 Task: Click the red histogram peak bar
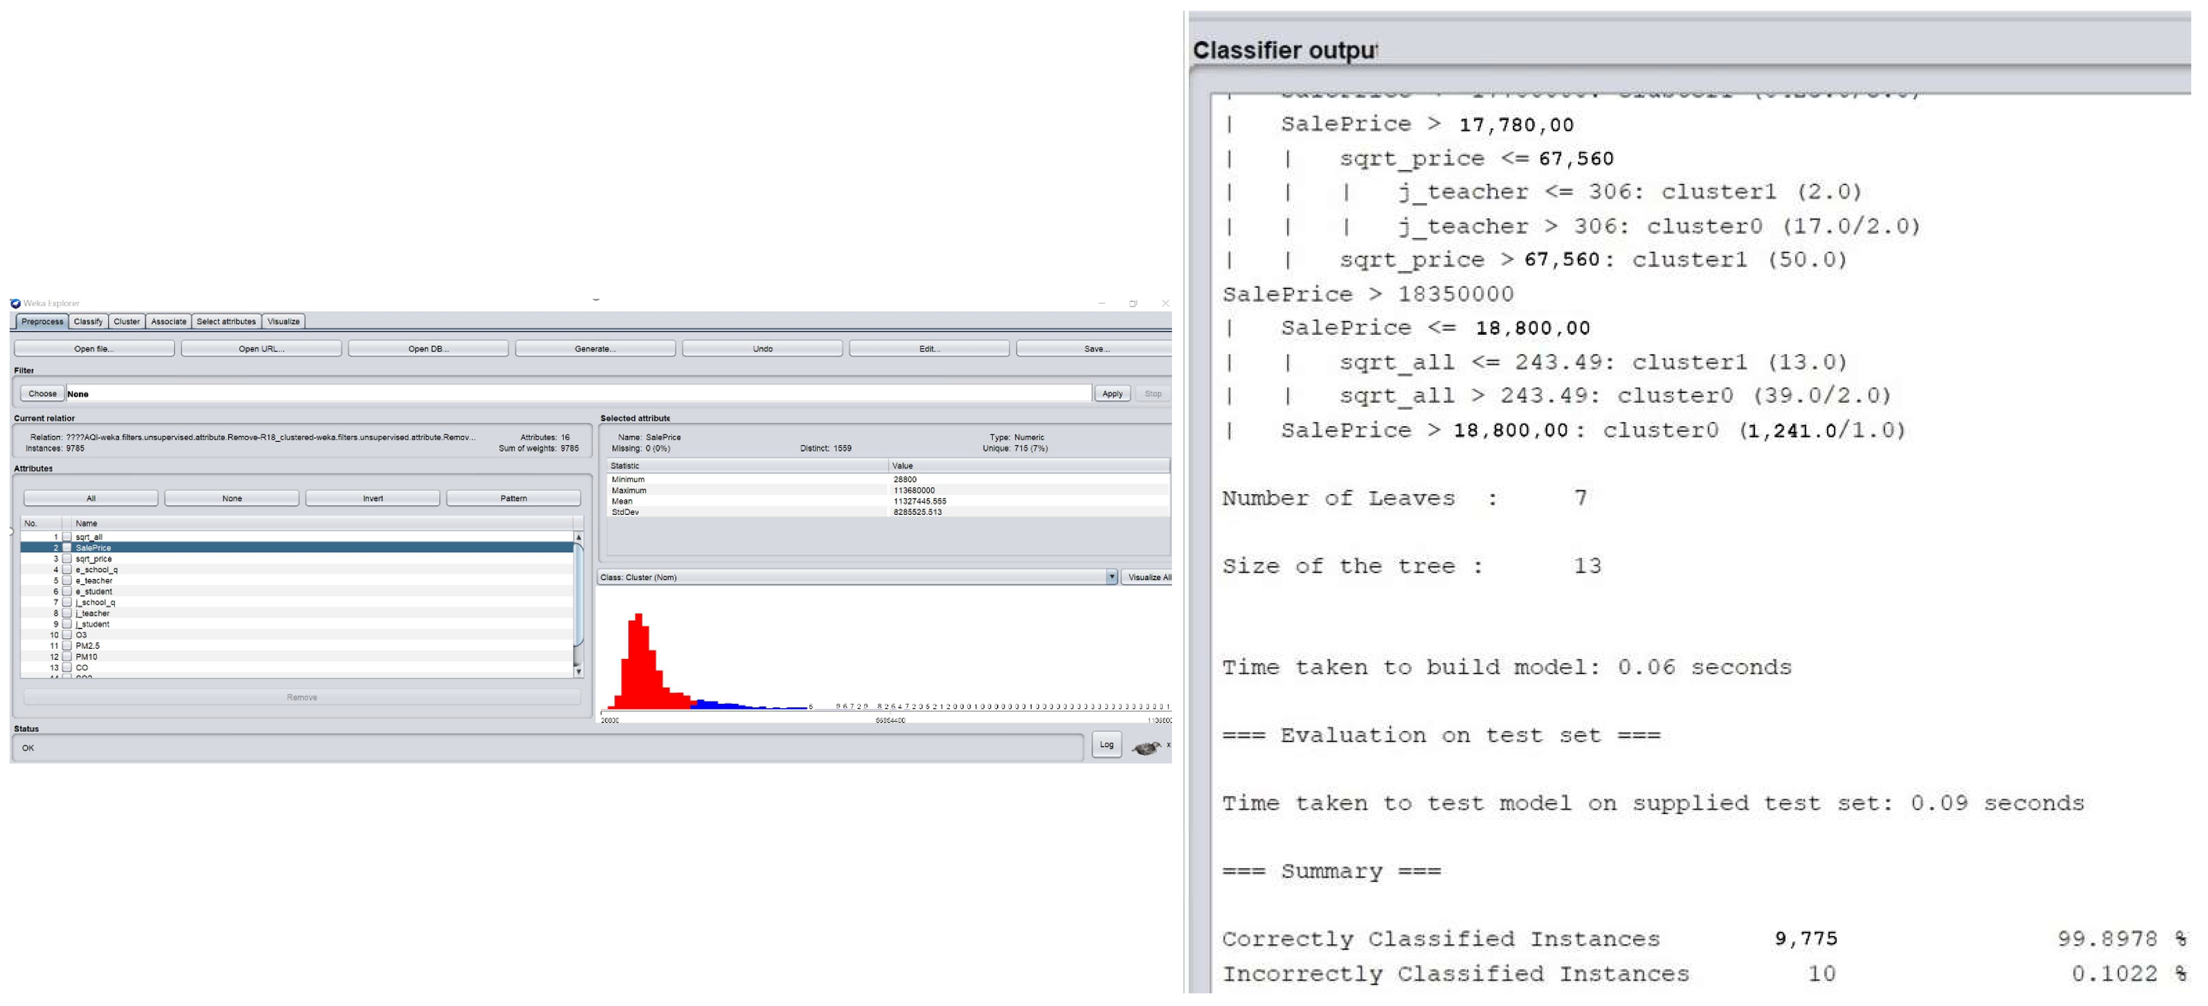[x=639, y=660]
